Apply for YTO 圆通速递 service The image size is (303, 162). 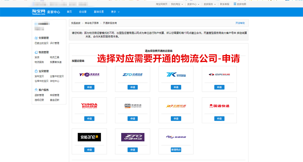tap(89, 87)
